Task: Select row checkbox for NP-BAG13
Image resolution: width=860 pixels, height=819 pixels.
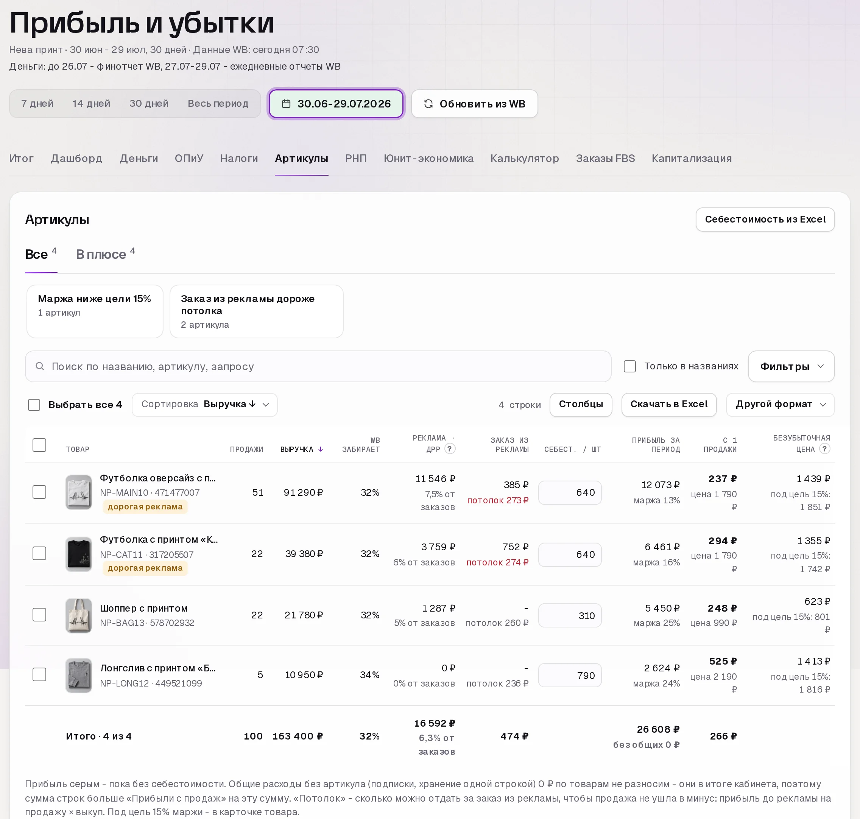Action: click(39, 615)
